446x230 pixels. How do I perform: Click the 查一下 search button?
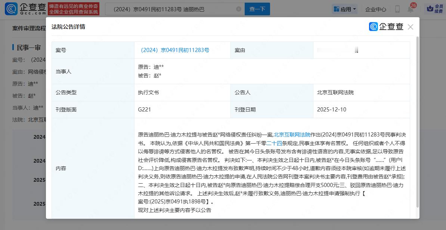(257, 9)
